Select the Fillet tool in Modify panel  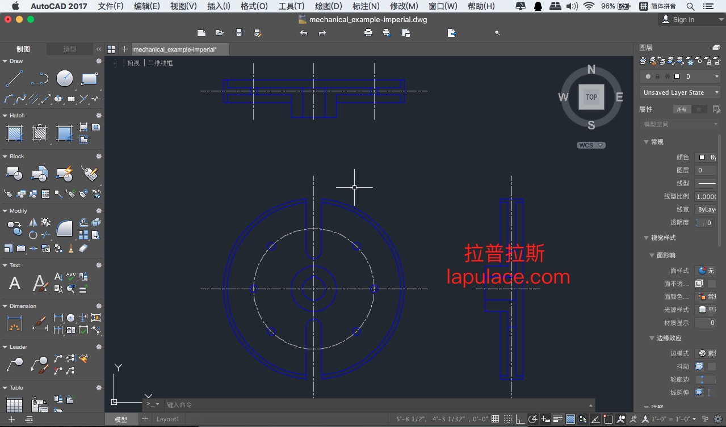pyautogui.click(x=65, y=228)
